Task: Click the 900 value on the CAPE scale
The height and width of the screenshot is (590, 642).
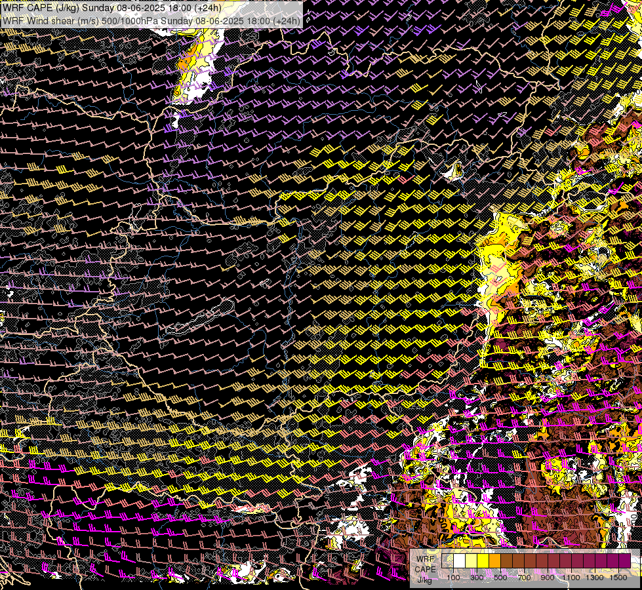Action: tap(548, 578)
